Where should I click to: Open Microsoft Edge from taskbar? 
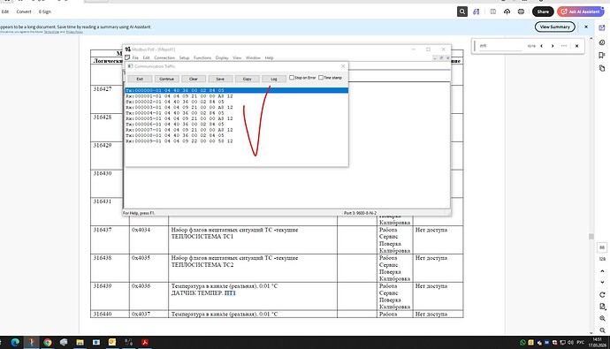tap(15, 342)
